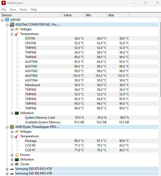The width and height of the screenshot is (161, 176).
Task: Expand the CPU Utilization node
Action: [x=12, y=160]
